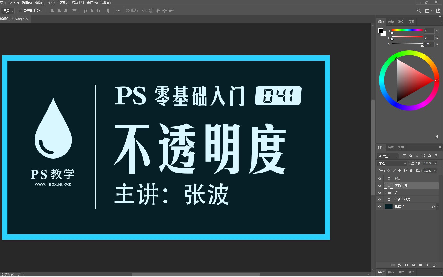Viewport: 443px width, 277px height.
Task: Open auto-select 图层 dropdown
Action: click(8, 11)
